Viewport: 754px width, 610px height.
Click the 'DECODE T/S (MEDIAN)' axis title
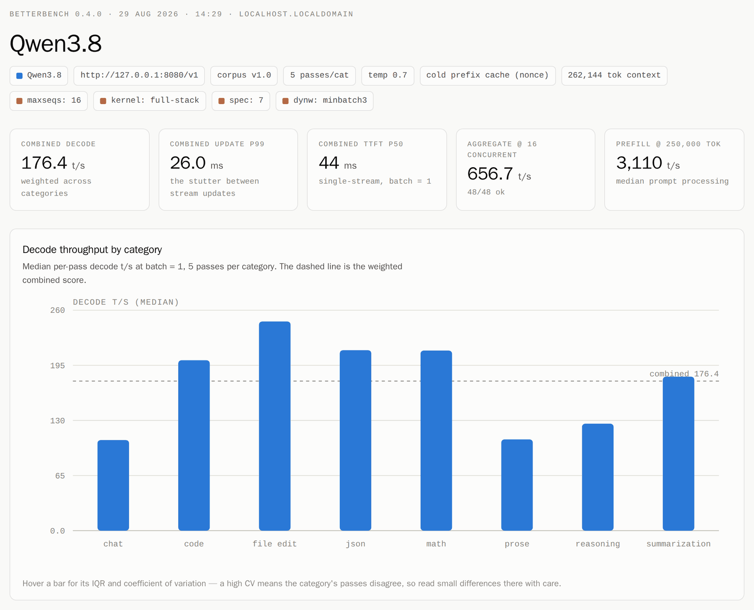[x=126, y=302]
